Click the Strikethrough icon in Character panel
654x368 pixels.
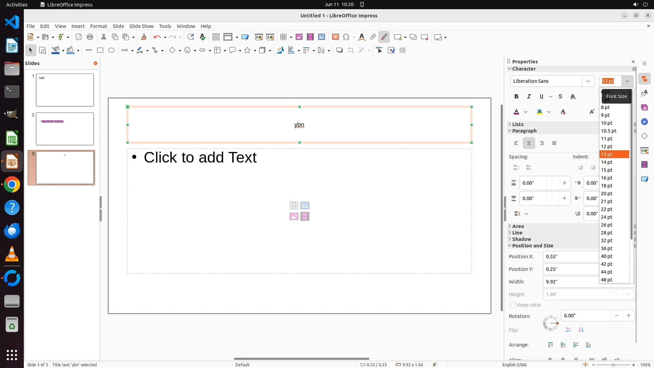click(x=560, y=96)
